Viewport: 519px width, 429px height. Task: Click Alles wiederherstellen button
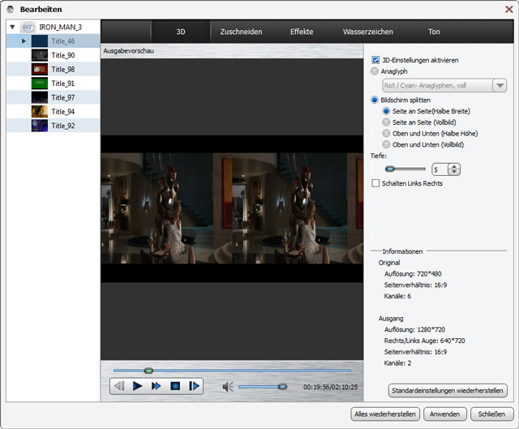[x=385, y=414]
